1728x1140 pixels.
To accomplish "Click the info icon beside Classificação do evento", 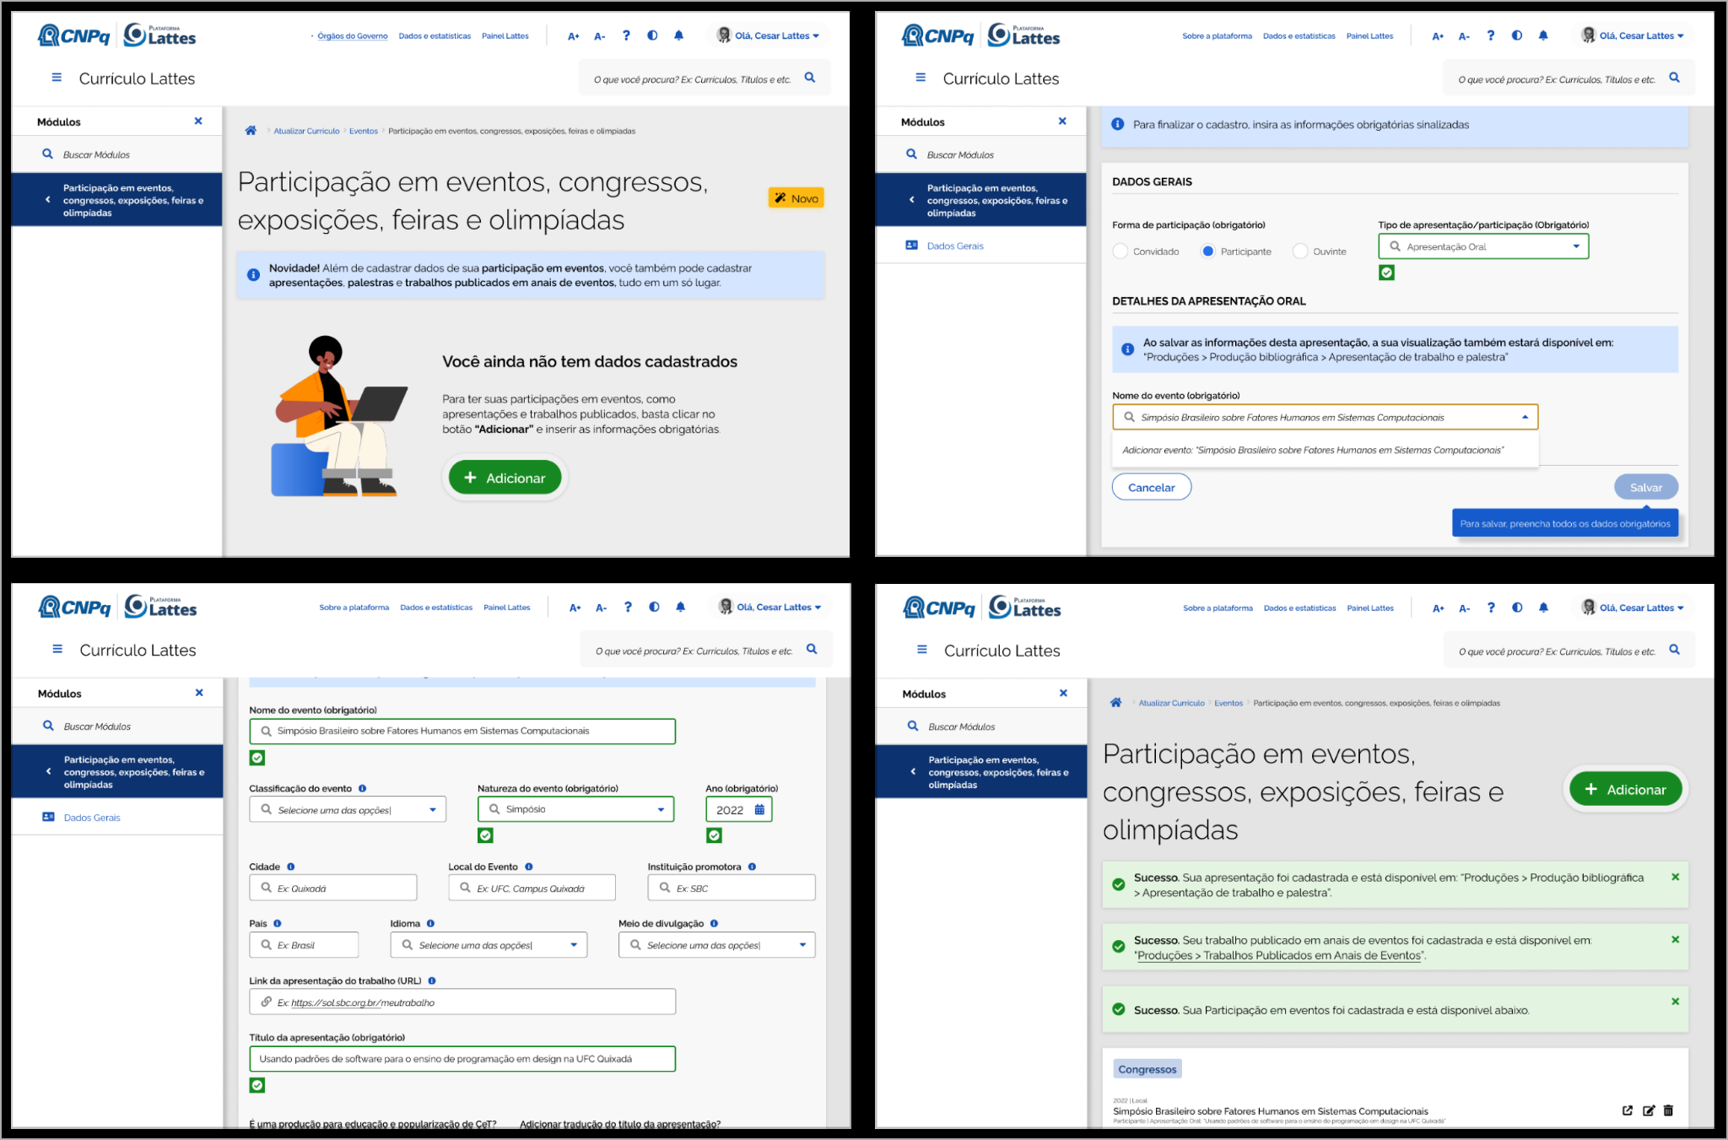I will (363, 788).
